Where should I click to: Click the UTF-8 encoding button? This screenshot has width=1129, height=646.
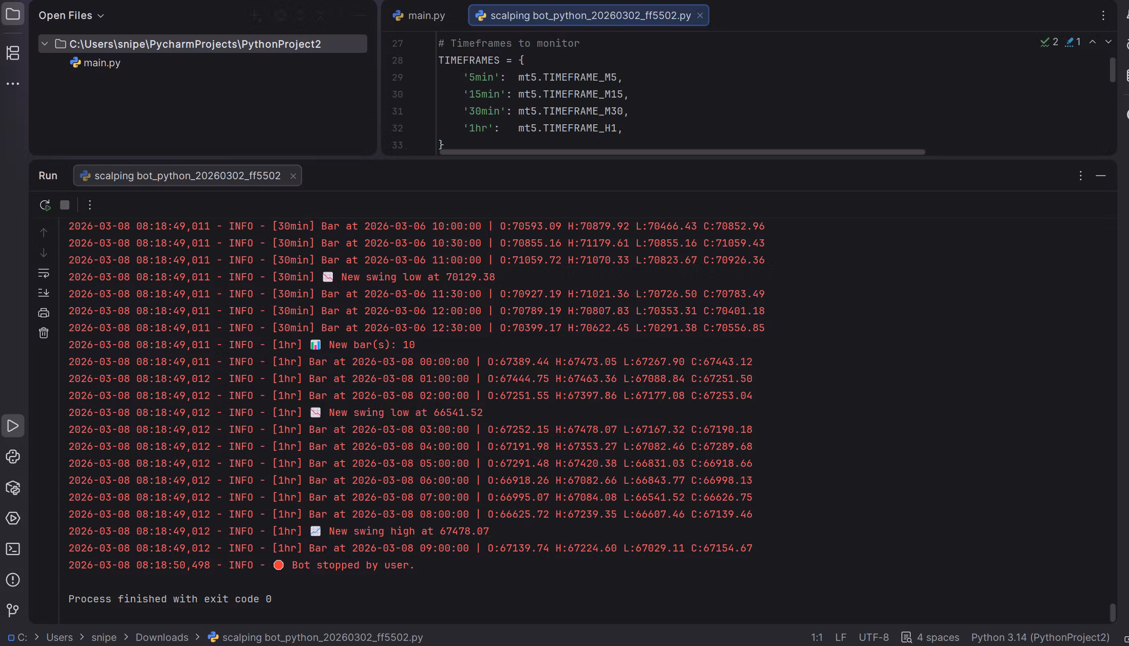(x=873, y=637)
